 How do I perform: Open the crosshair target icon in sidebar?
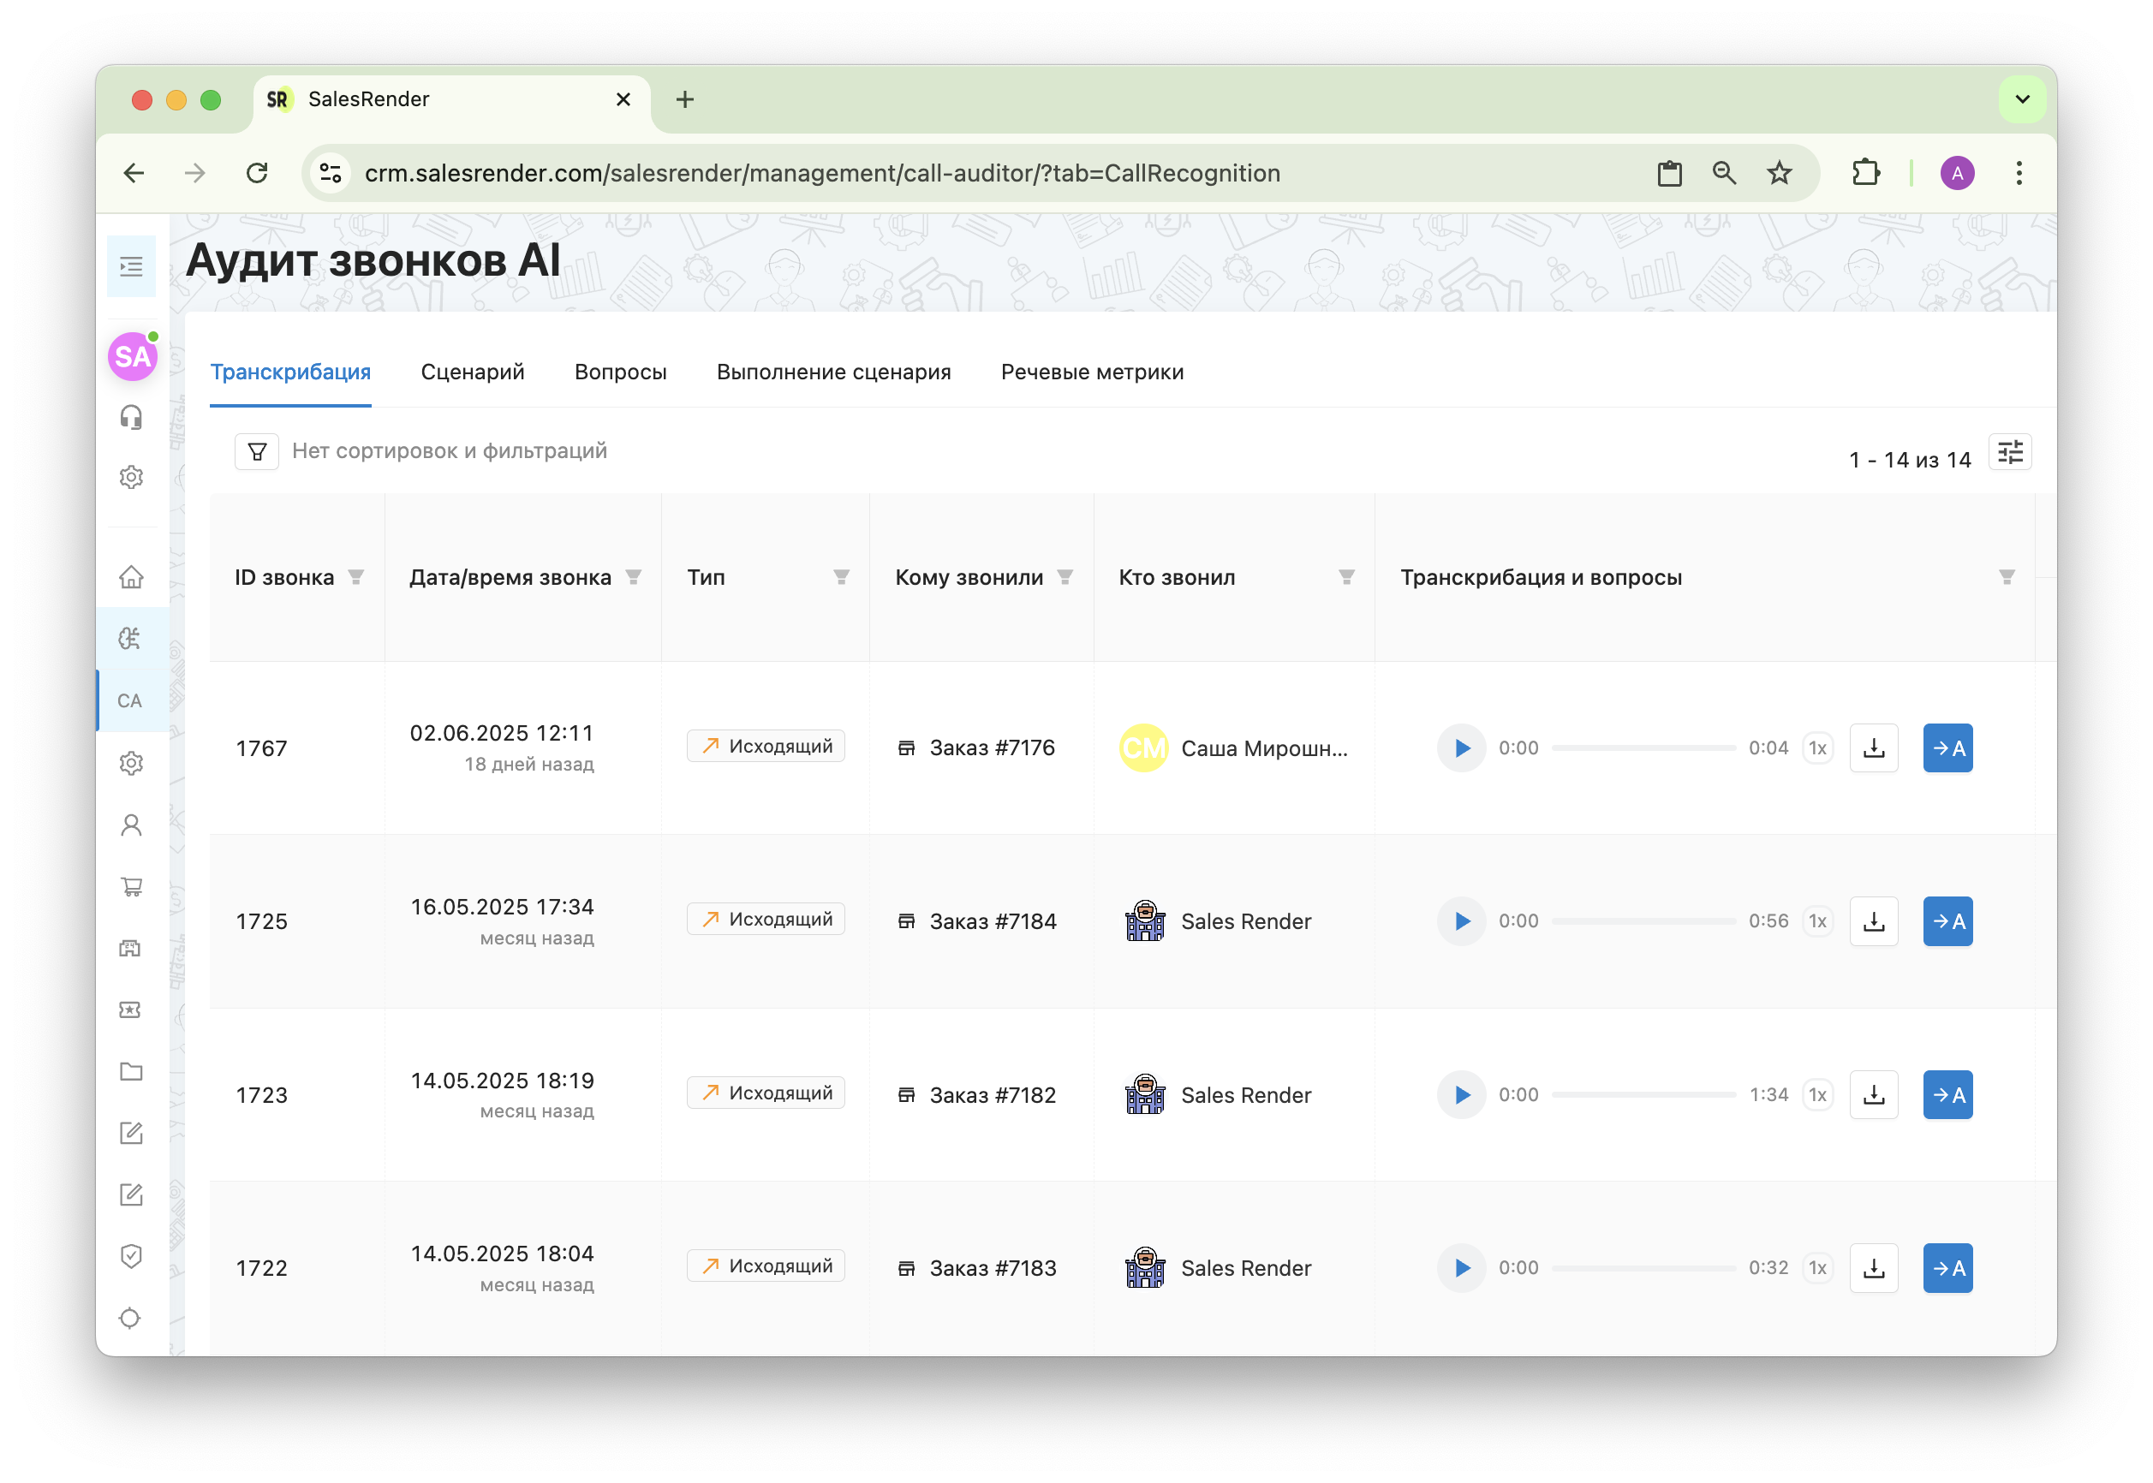coord(131,1318)
